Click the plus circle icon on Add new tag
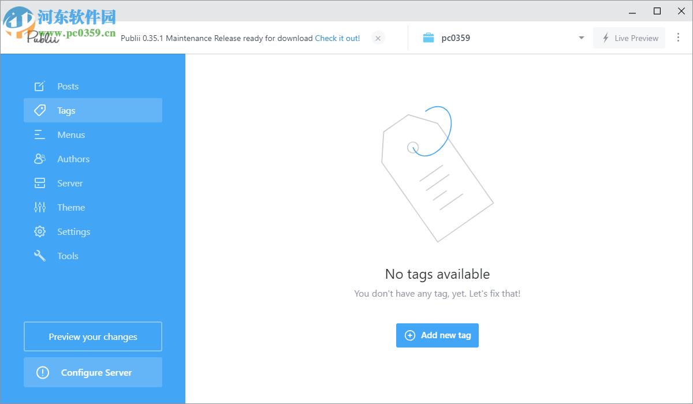 click(410, 335)
